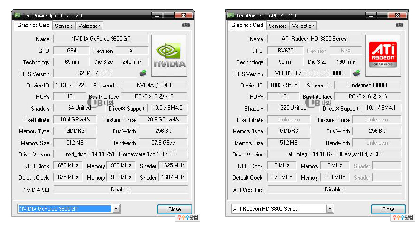
Task: Click the Subvendor value Undefined (0000)
Action: (368, 85)
